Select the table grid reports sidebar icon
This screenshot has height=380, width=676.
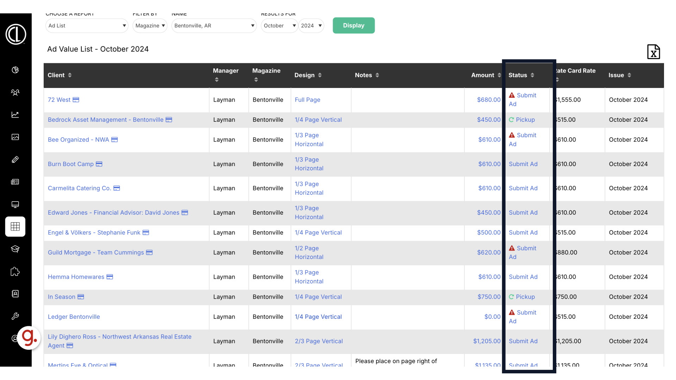pyautogui.click(x=15, y=227)
